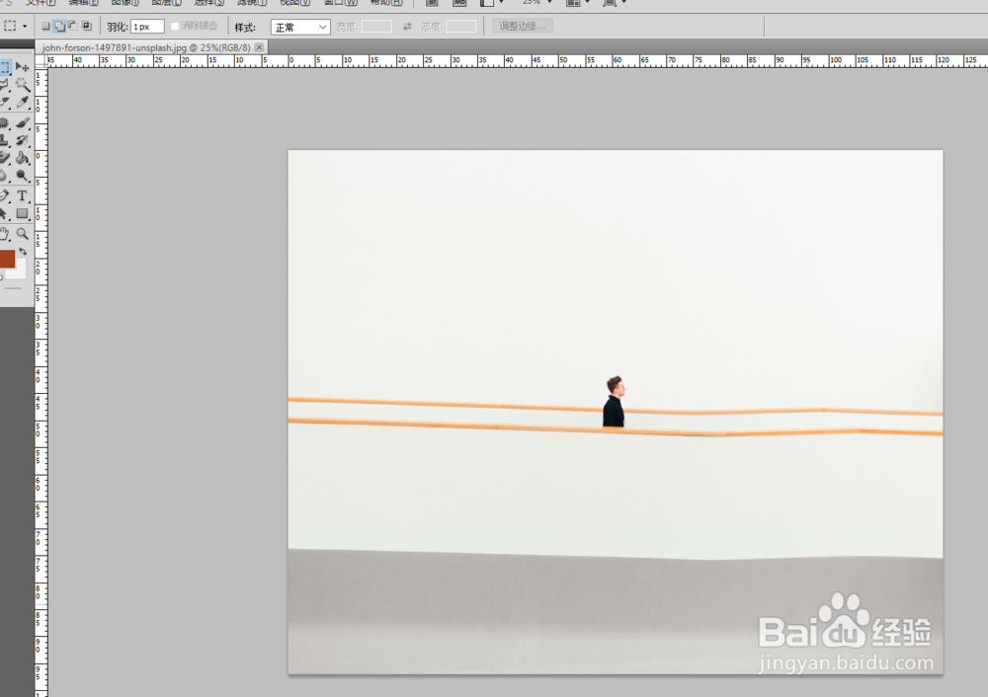Select the Paint Bucket tool
This screenshot has height=697, width=988.
23,157
